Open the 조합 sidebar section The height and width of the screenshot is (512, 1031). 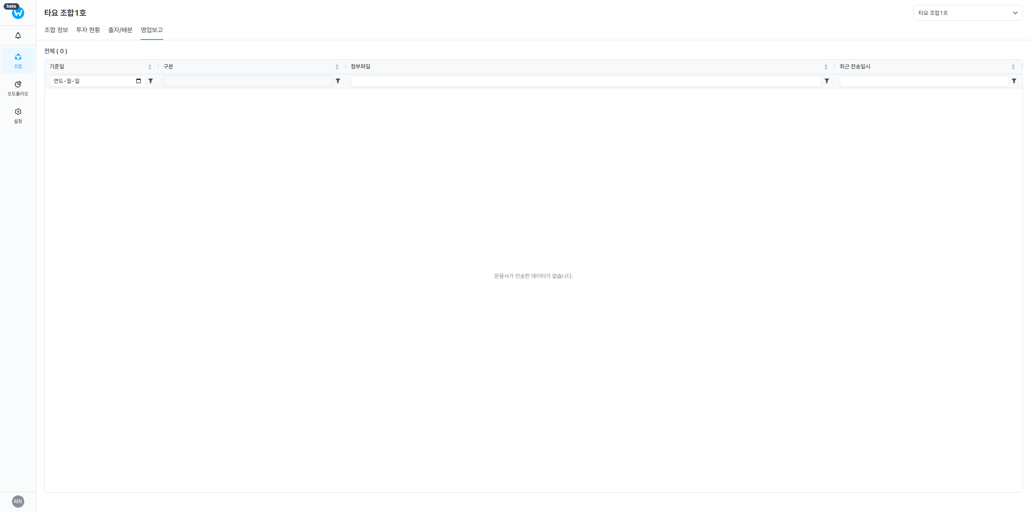18,60
